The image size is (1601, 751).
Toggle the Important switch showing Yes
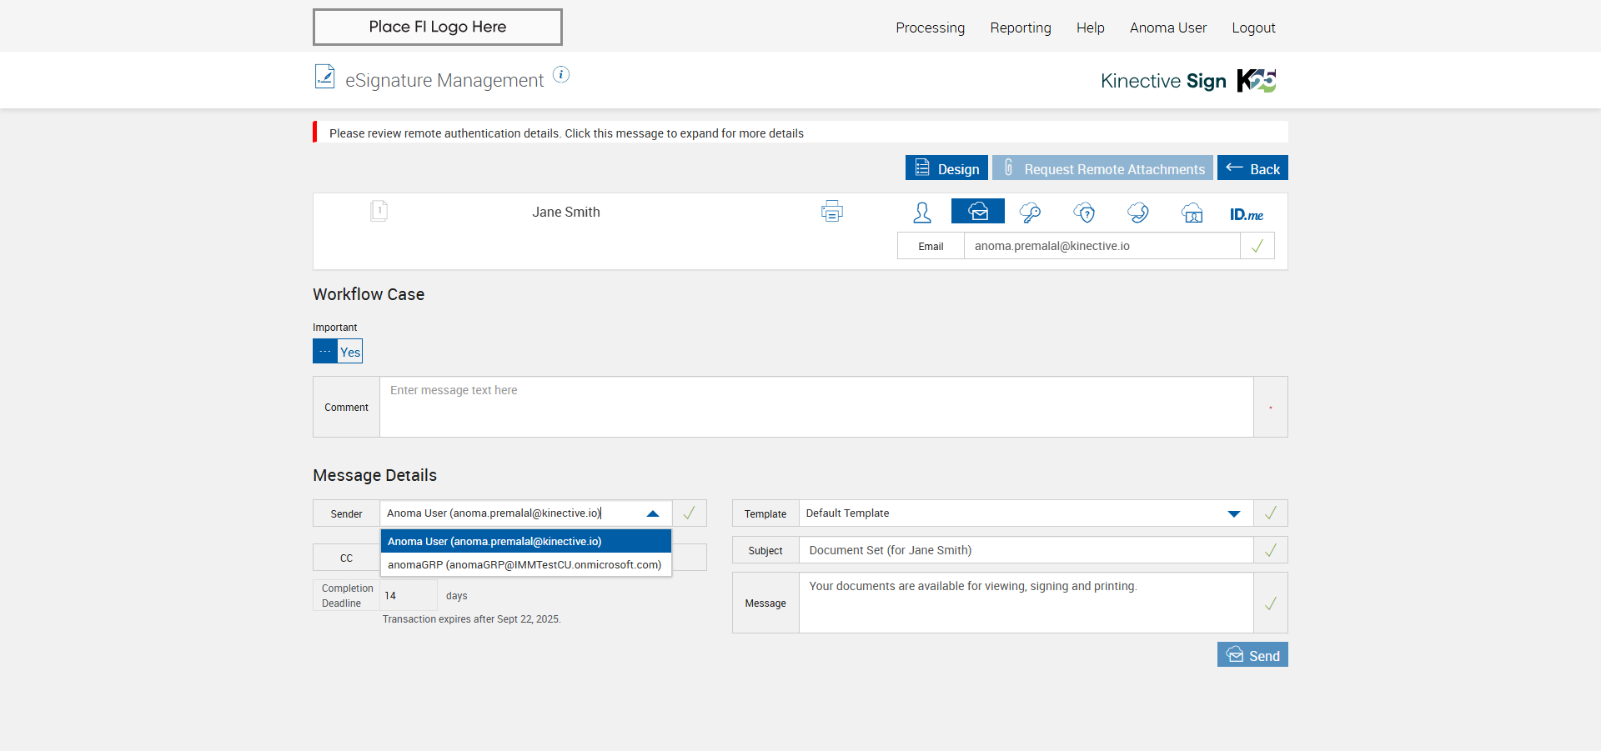coord(338,351)
